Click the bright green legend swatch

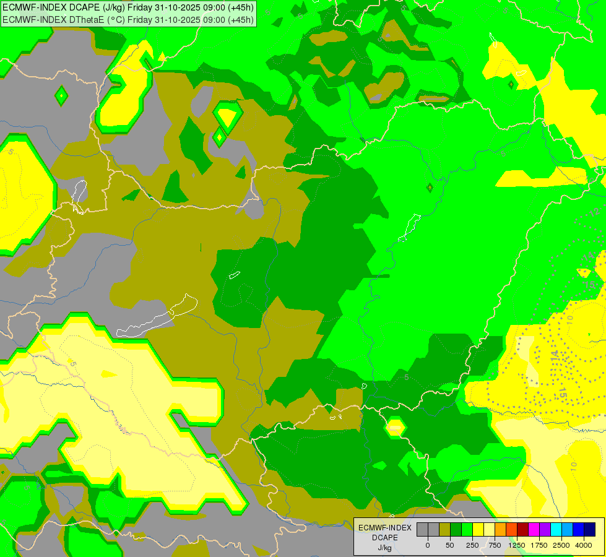click(x=467, y=529)
